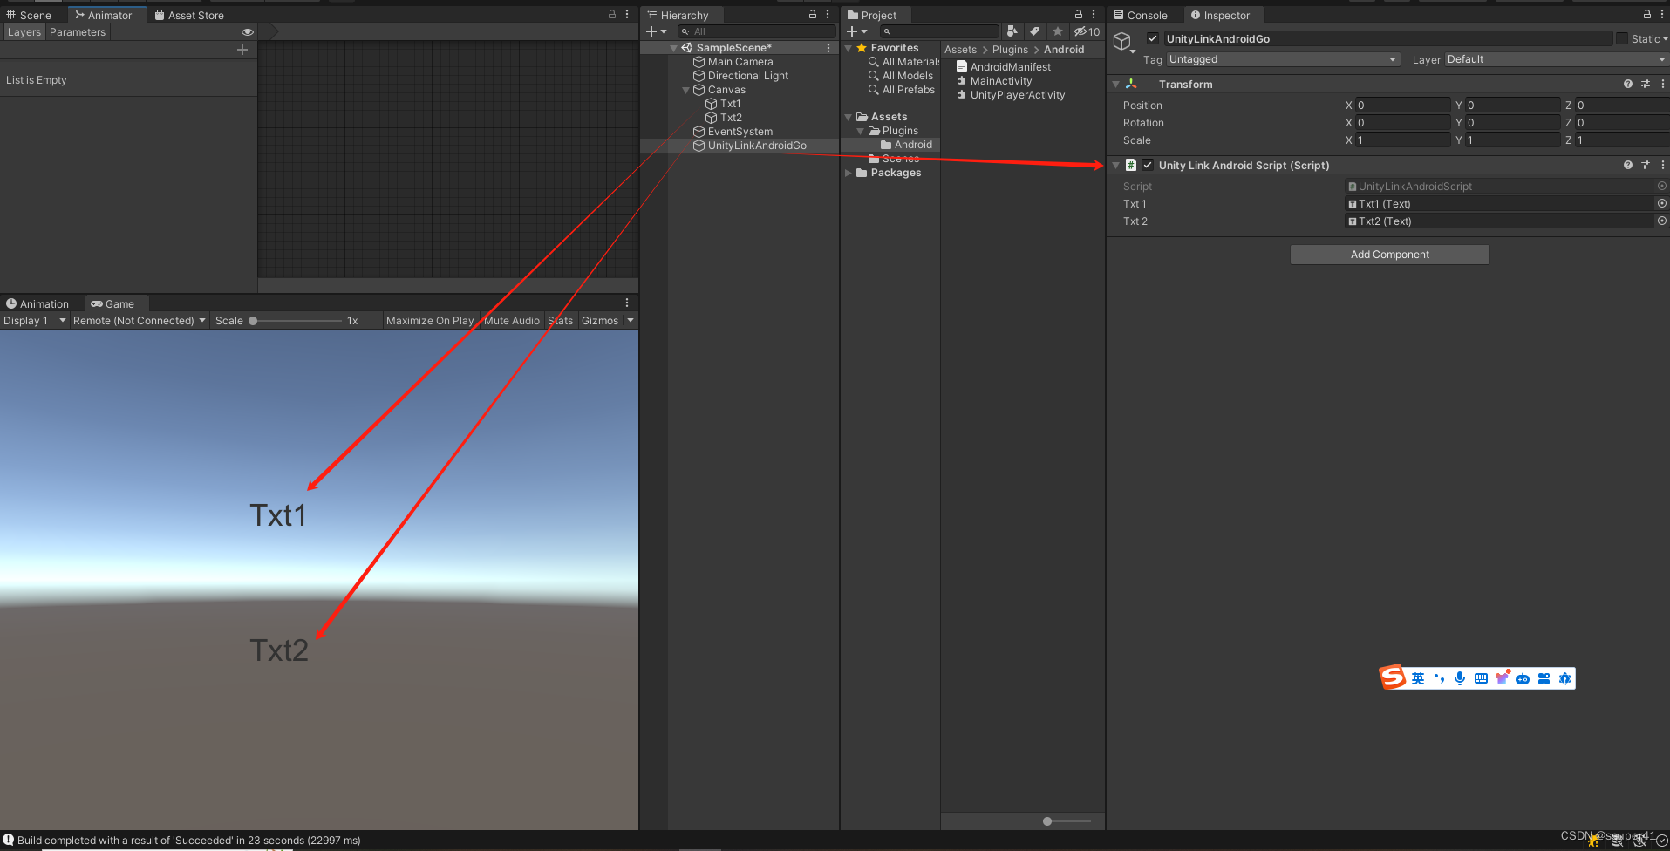Uncheck the UnityLinkAndroidGo active checkbox

tap(1153, 38)
